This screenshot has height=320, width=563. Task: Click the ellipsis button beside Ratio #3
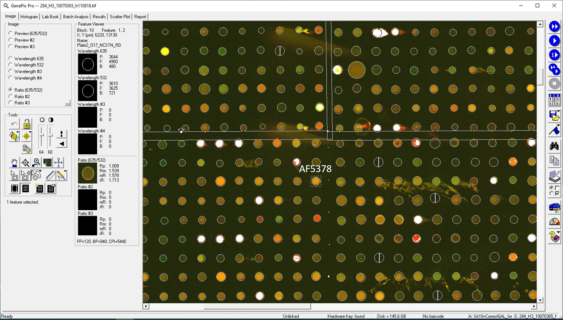coord(67,103)
